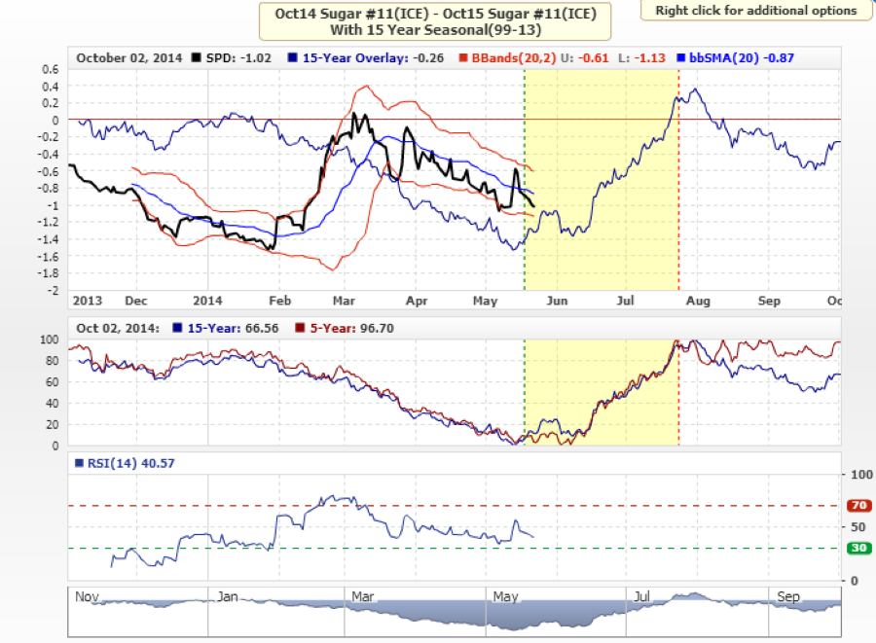Click the '2014' year label on the x-axis

click(x=207, y=301)
